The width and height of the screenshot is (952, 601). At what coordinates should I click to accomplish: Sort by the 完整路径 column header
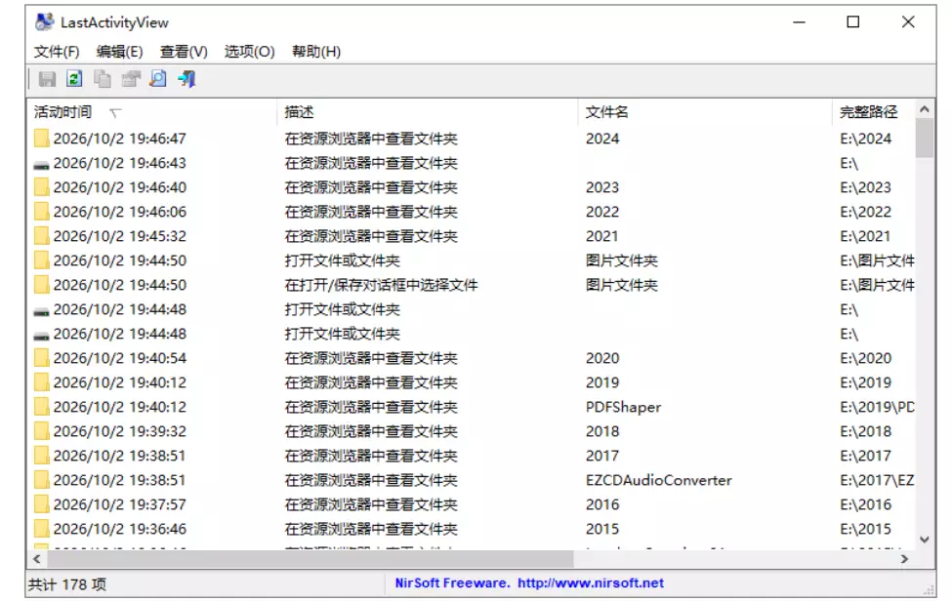tap(873, 112)
